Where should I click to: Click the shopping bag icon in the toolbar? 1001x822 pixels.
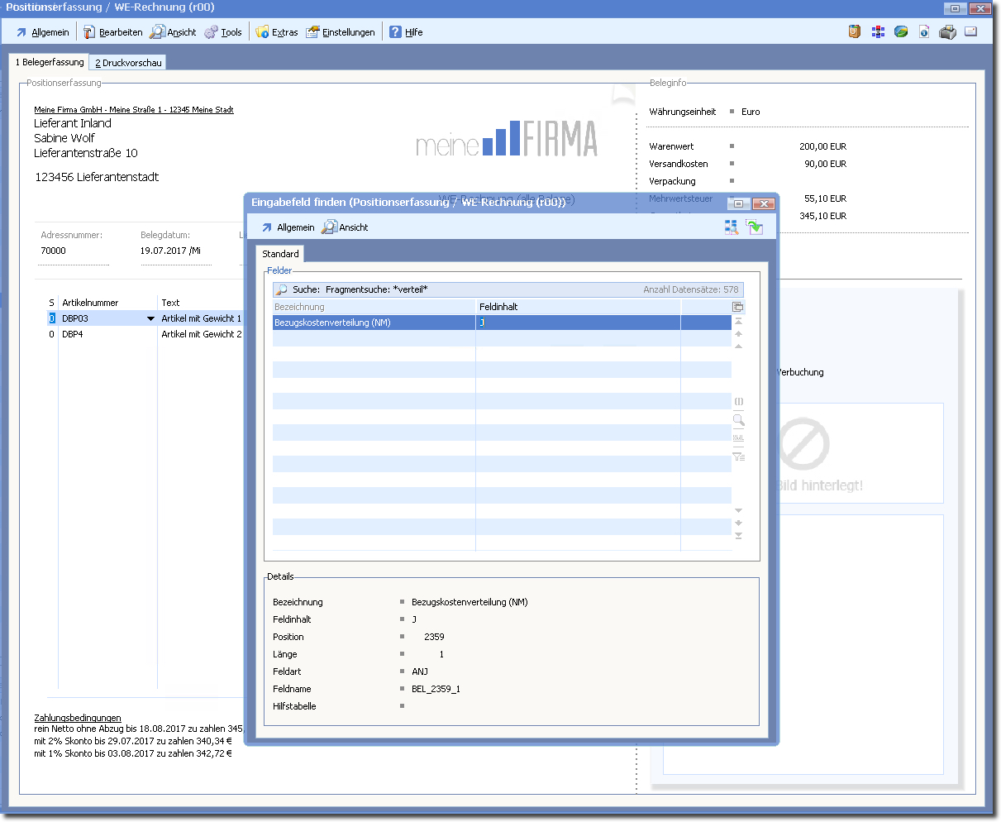tap(855, 32)
